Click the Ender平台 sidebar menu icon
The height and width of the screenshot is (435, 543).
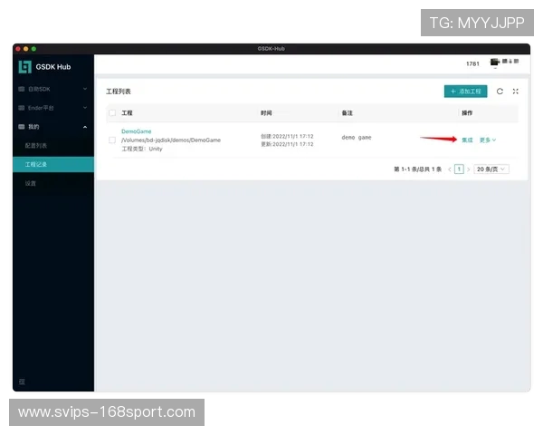coord(22,108)
